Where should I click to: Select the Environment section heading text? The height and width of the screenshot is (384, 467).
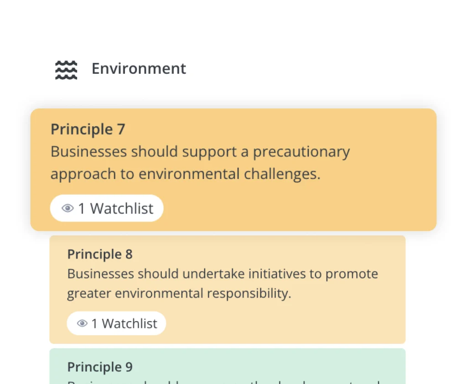[x=139, y=69]
